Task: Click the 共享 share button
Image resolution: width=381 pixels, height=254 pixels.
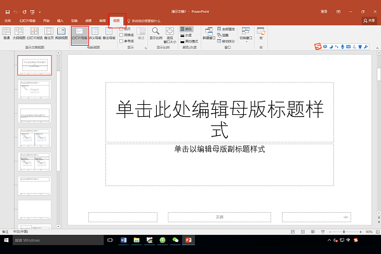Action: click(369, 21)
